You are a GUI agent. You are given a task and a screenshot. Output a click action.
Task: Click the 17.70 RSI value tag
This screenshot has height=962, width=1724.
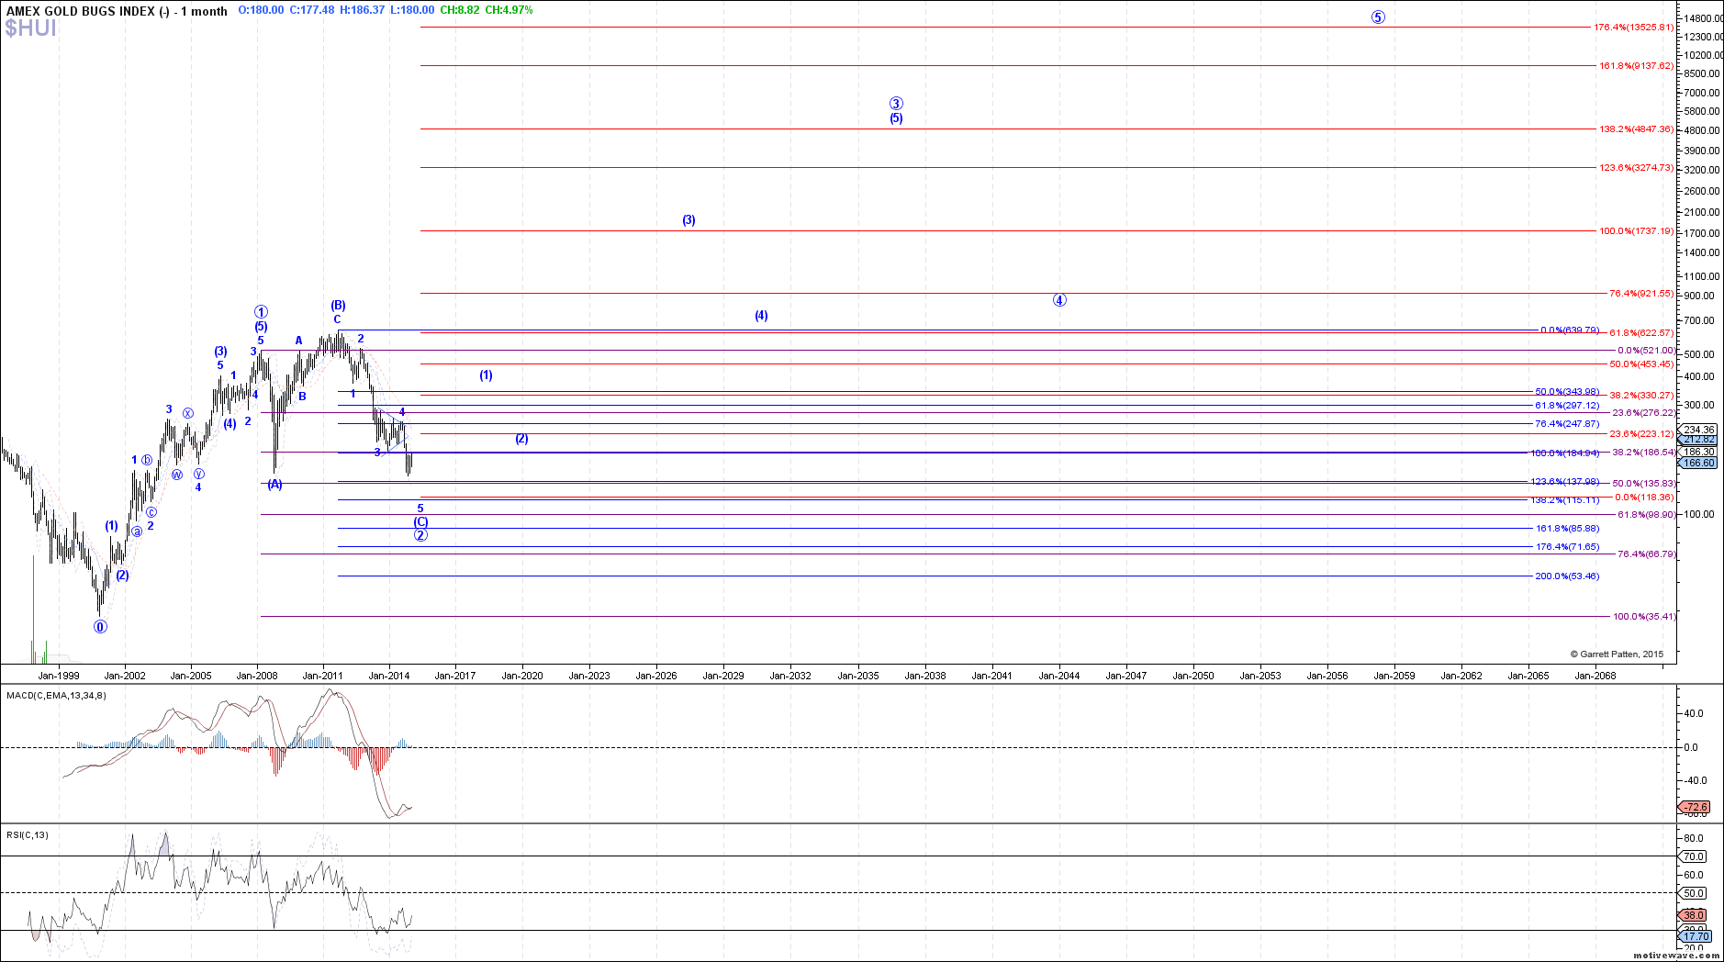1696,937
